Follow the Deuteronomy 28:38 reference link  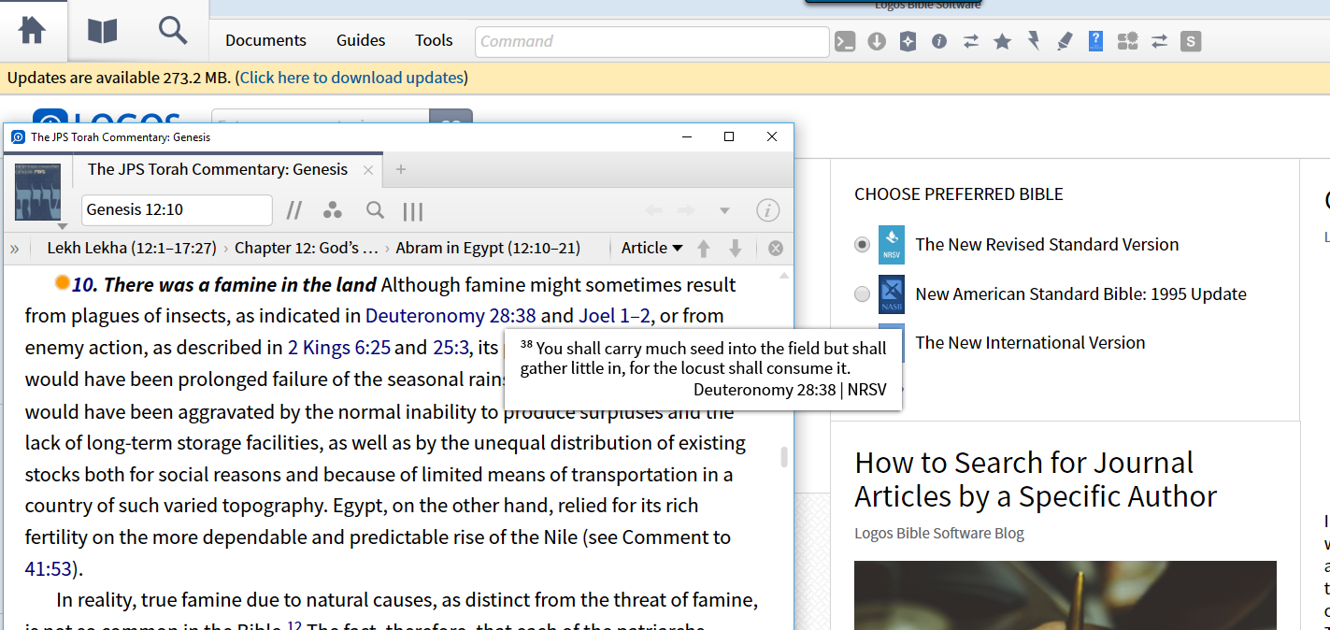tap(450, 316)
